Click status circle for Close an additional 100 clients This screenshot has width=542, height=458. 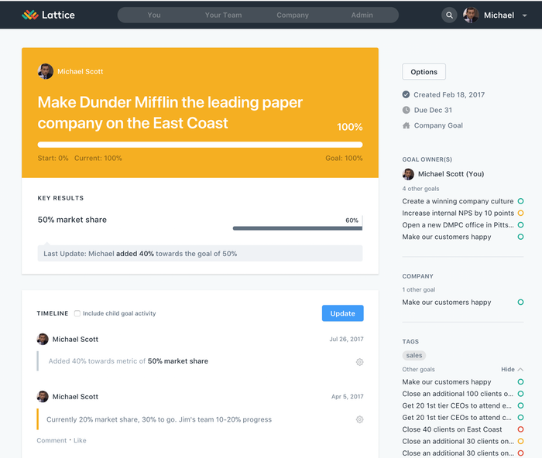pos(520,394)
